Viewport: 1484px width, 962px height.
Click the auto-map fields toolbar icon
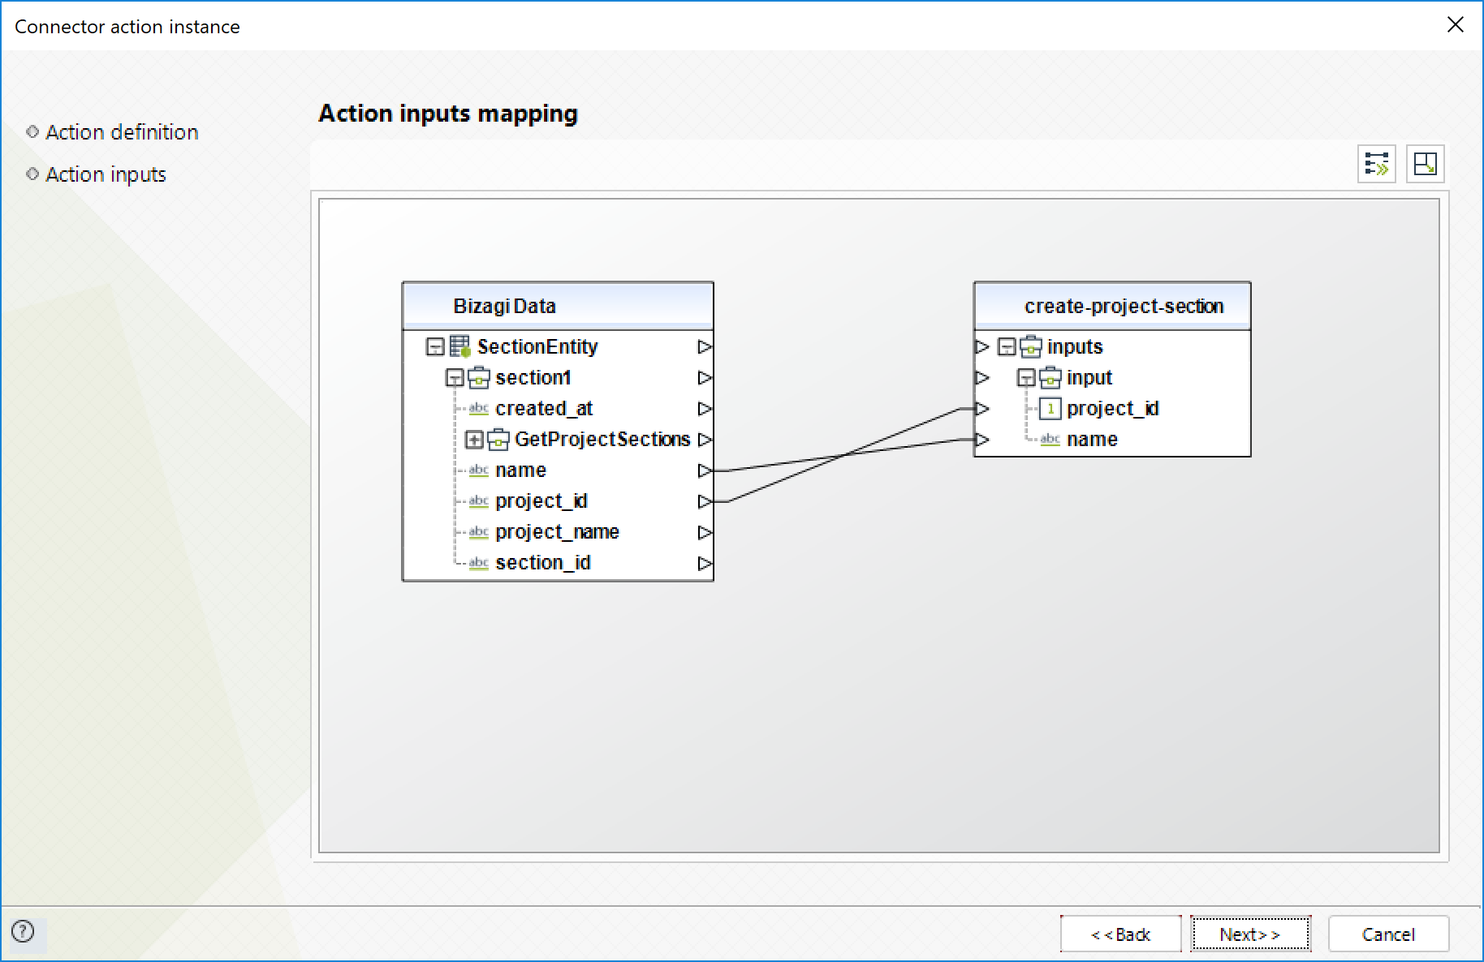[x=1377, y=164]
